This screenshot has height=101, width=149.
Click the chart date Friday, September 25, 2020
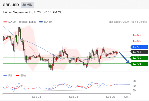pos(34,12)
